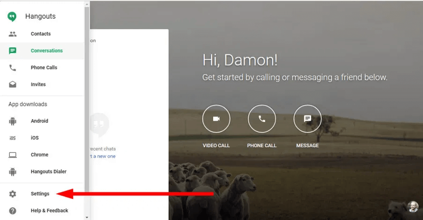Click the sidebar vertical scrollbar thumb
The image size is (423, 220).
tap(87, 99)
